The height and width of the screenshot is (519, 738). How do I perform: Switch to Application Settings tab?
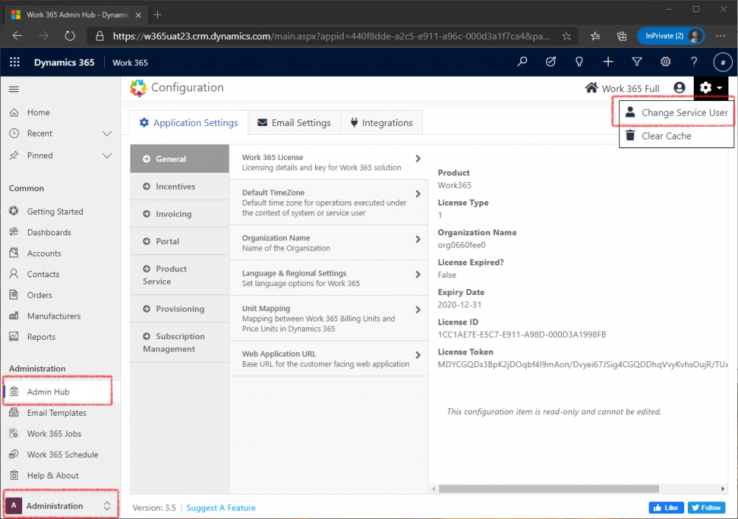pos(188,122)
